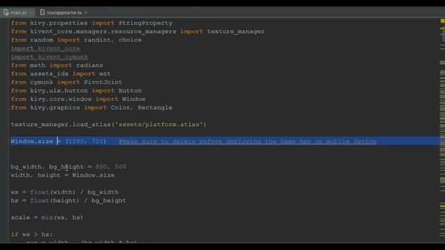Click the value 800 on bg line
445x250 pixels.
[101, 167]
